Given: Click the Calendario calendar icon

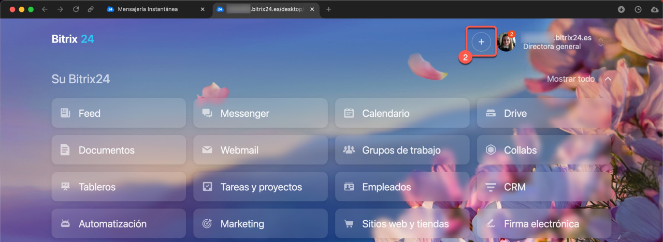Looking at the screenshot, I should [349, 113].
